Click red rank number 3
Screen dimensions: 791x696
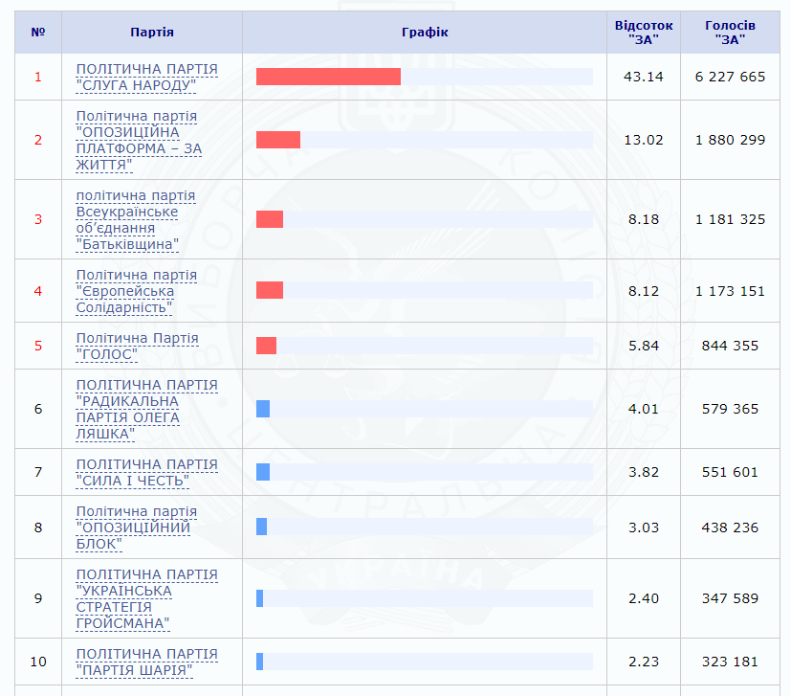(38, 219)
